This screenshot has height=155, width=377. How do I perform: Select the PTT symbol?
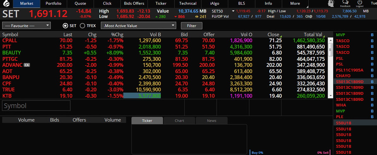7,47
